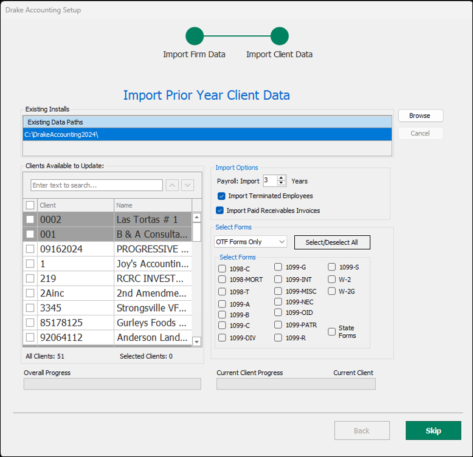Increase payroll import years with up arrow

pyautogui.click(x=281, y=178)
